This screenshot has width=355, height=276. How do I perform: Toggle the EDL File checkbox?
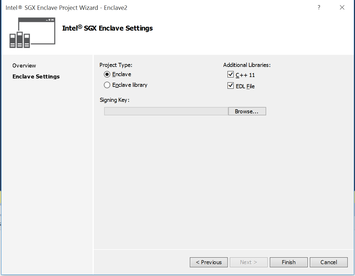[231, 86]
